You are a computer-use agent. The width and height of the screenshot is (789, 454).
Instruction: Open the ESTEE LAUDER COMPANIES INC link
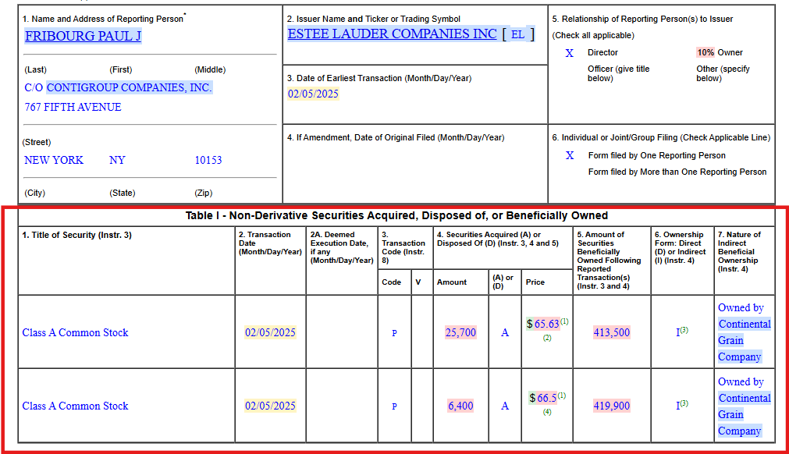point(392,34)
